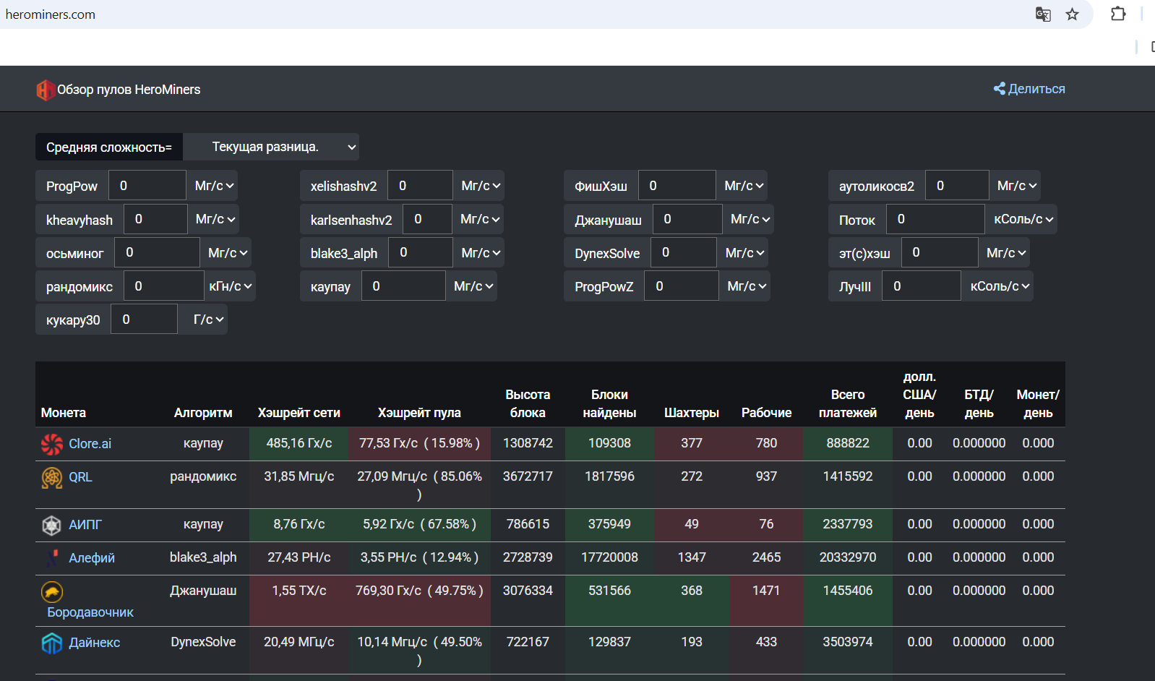Open Джанушаш unit dropdown
1155x681 pixels.
coord(748,219)
